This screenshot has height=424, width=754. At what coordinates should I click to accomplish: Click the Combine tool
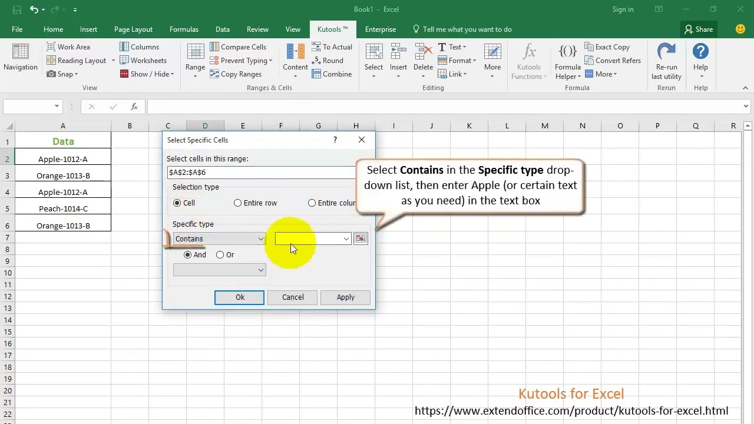tap(332, 74)
